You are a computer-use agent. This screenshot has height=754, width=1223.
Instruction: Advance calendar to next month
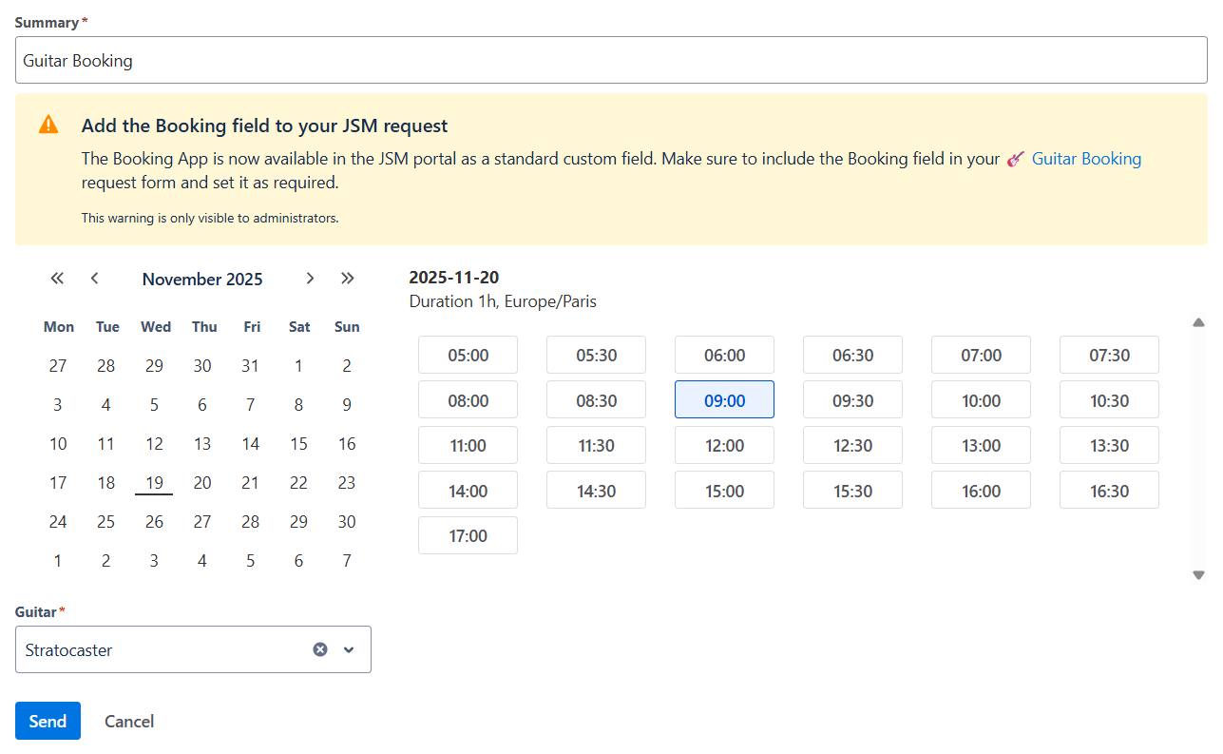[310, 279]
